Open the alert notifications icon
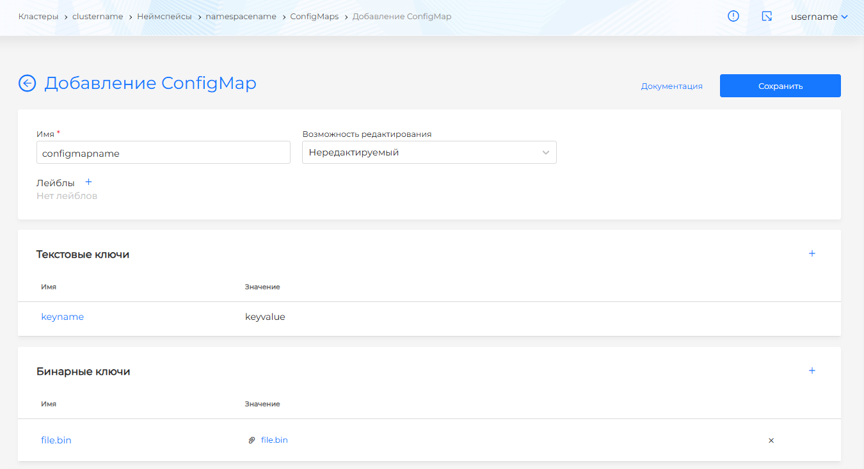Viewport: 864px width, 469px height. pyautogui.click(x=733, y=17)
